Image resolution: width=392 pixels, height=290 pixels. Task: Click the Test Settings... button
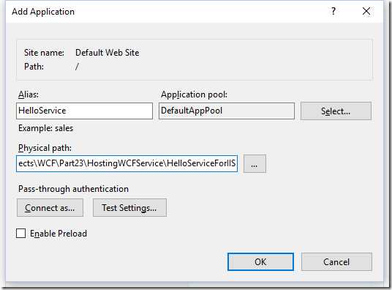pos(129,207)
